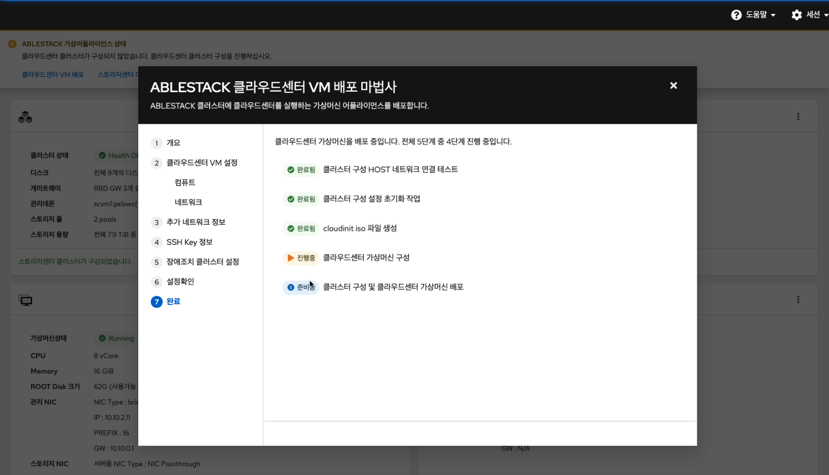Viewport: 829px width, 475px height.
Task: Click the text 클라우드센터 가상머신 구성
Action: 366,257
